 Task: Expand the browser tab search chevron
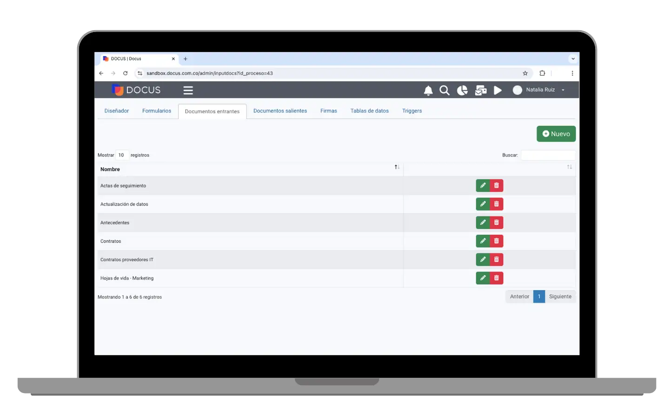click(x=573, y=59)
